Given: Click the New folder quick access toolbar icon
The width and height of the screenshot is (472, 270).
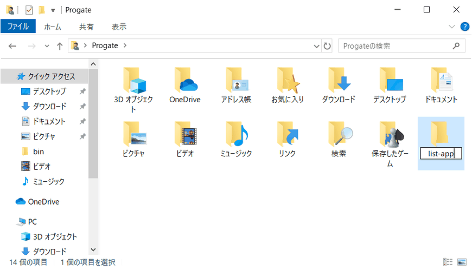Looking at the screenshot, I should click(x=42, y=10).
